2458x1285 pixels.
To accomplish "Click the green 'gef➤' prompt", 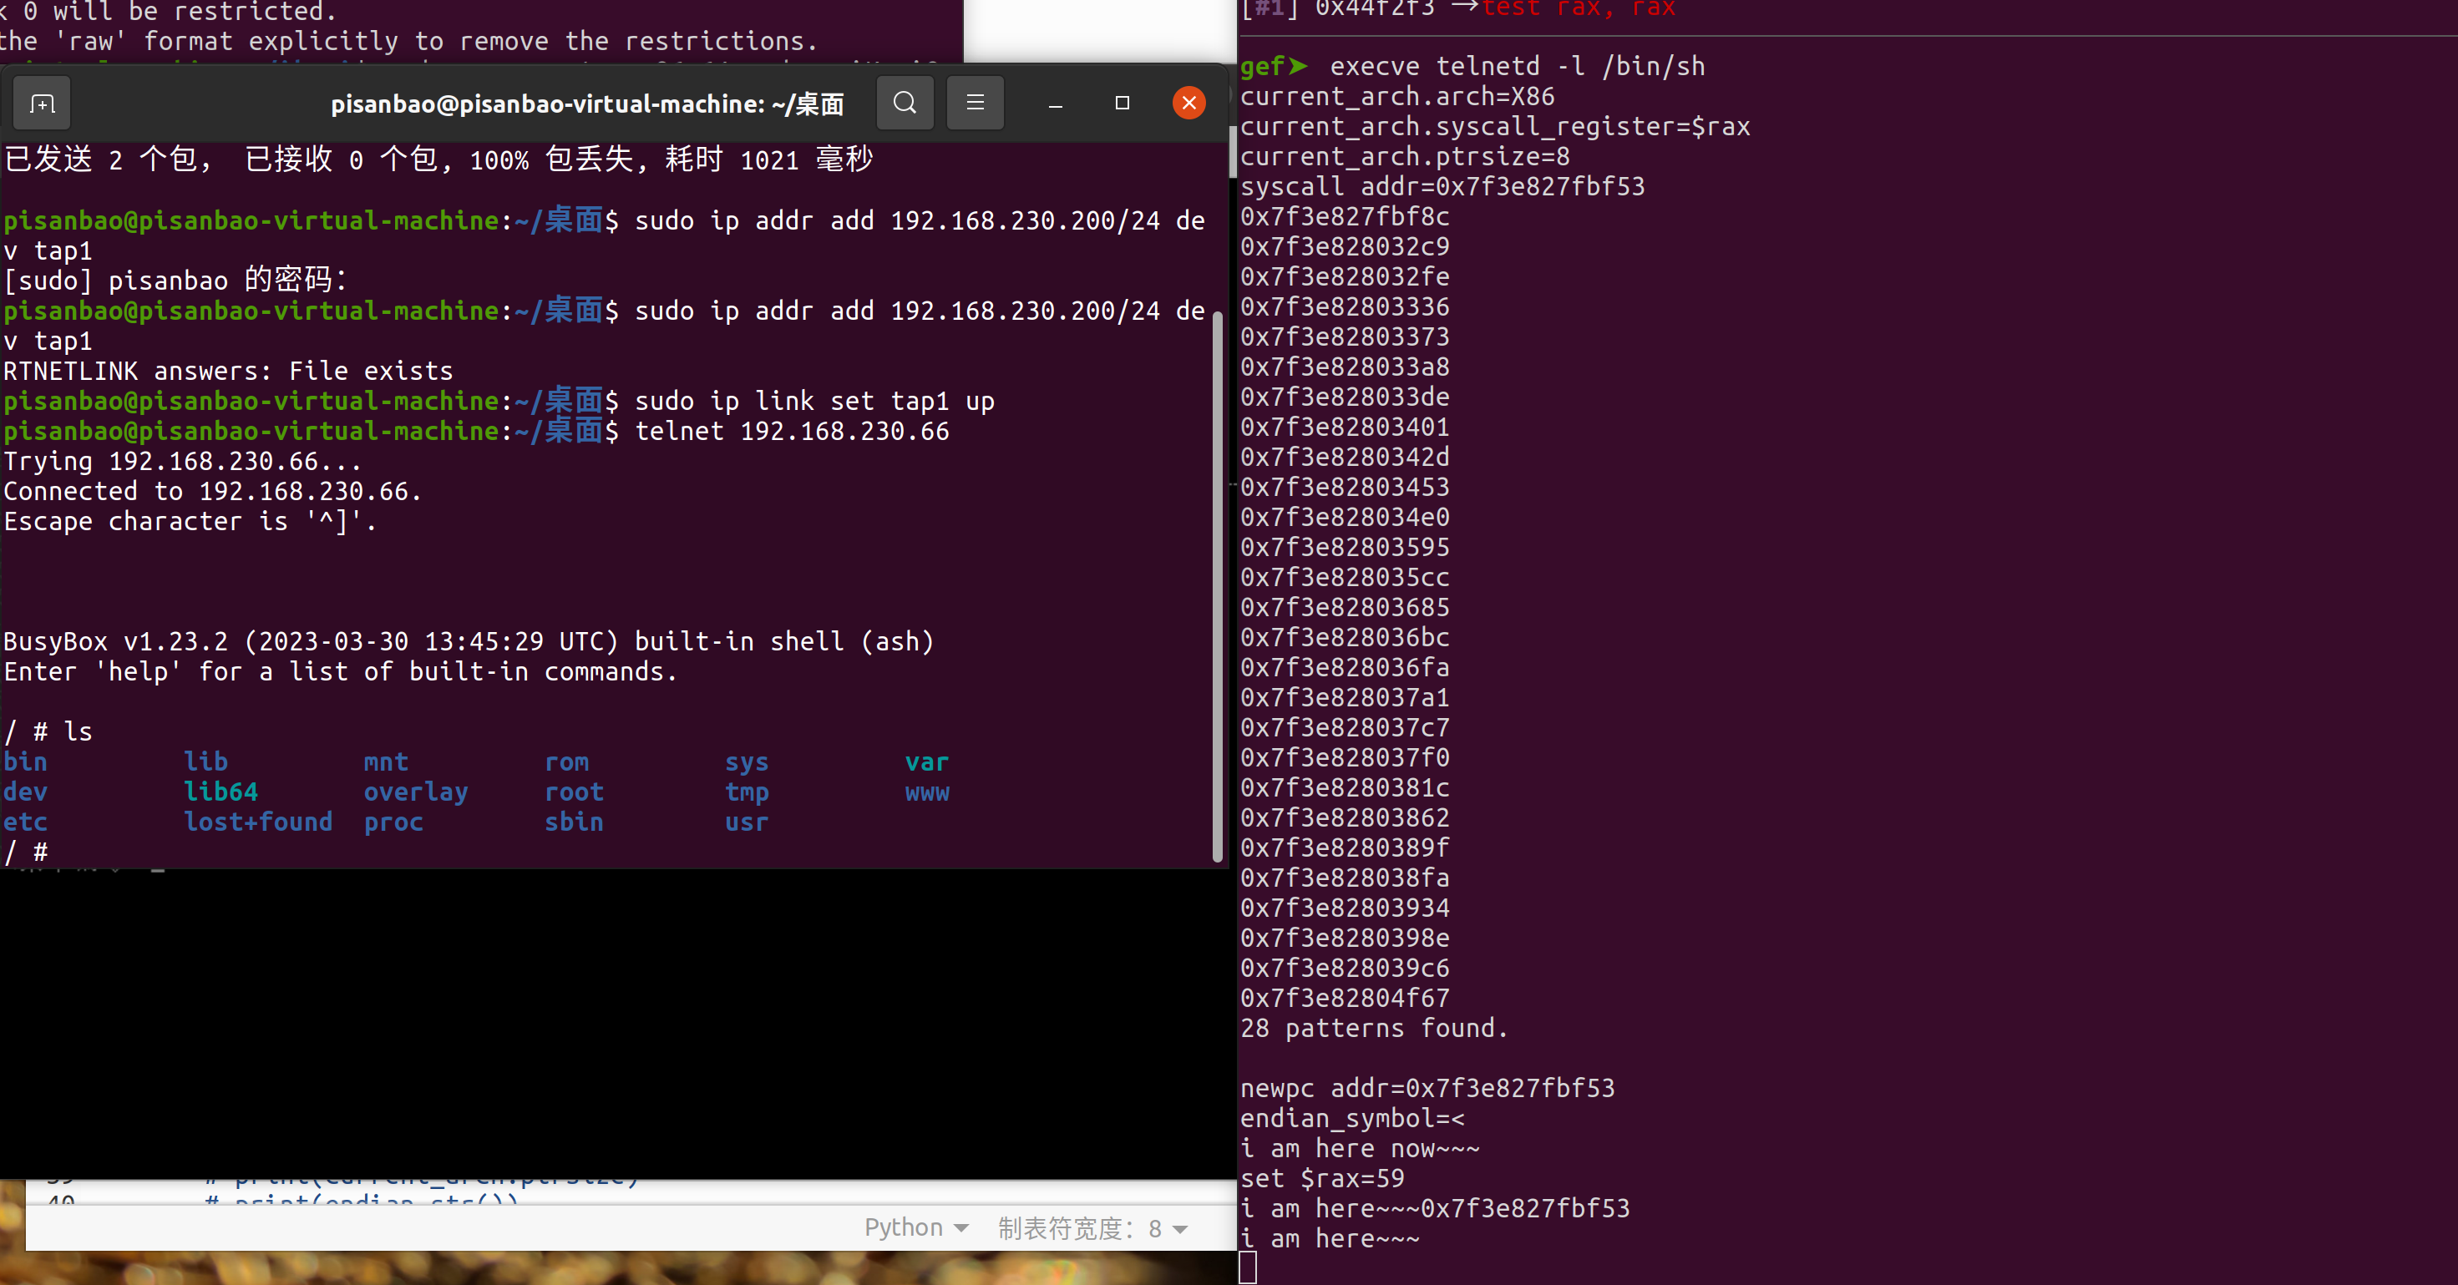I will [x=1274, y=67].
